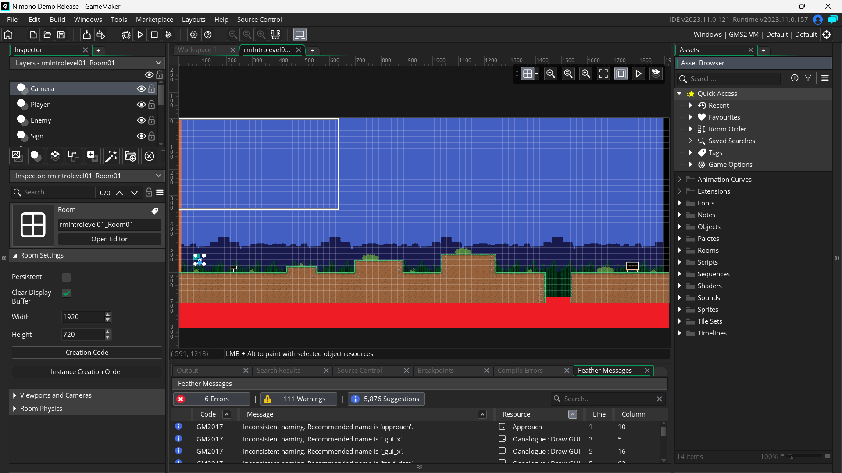This screenshot has width=842, height=473.
Task: Toggle room grid icon in editor toolbar
Action: pos(528,74)
